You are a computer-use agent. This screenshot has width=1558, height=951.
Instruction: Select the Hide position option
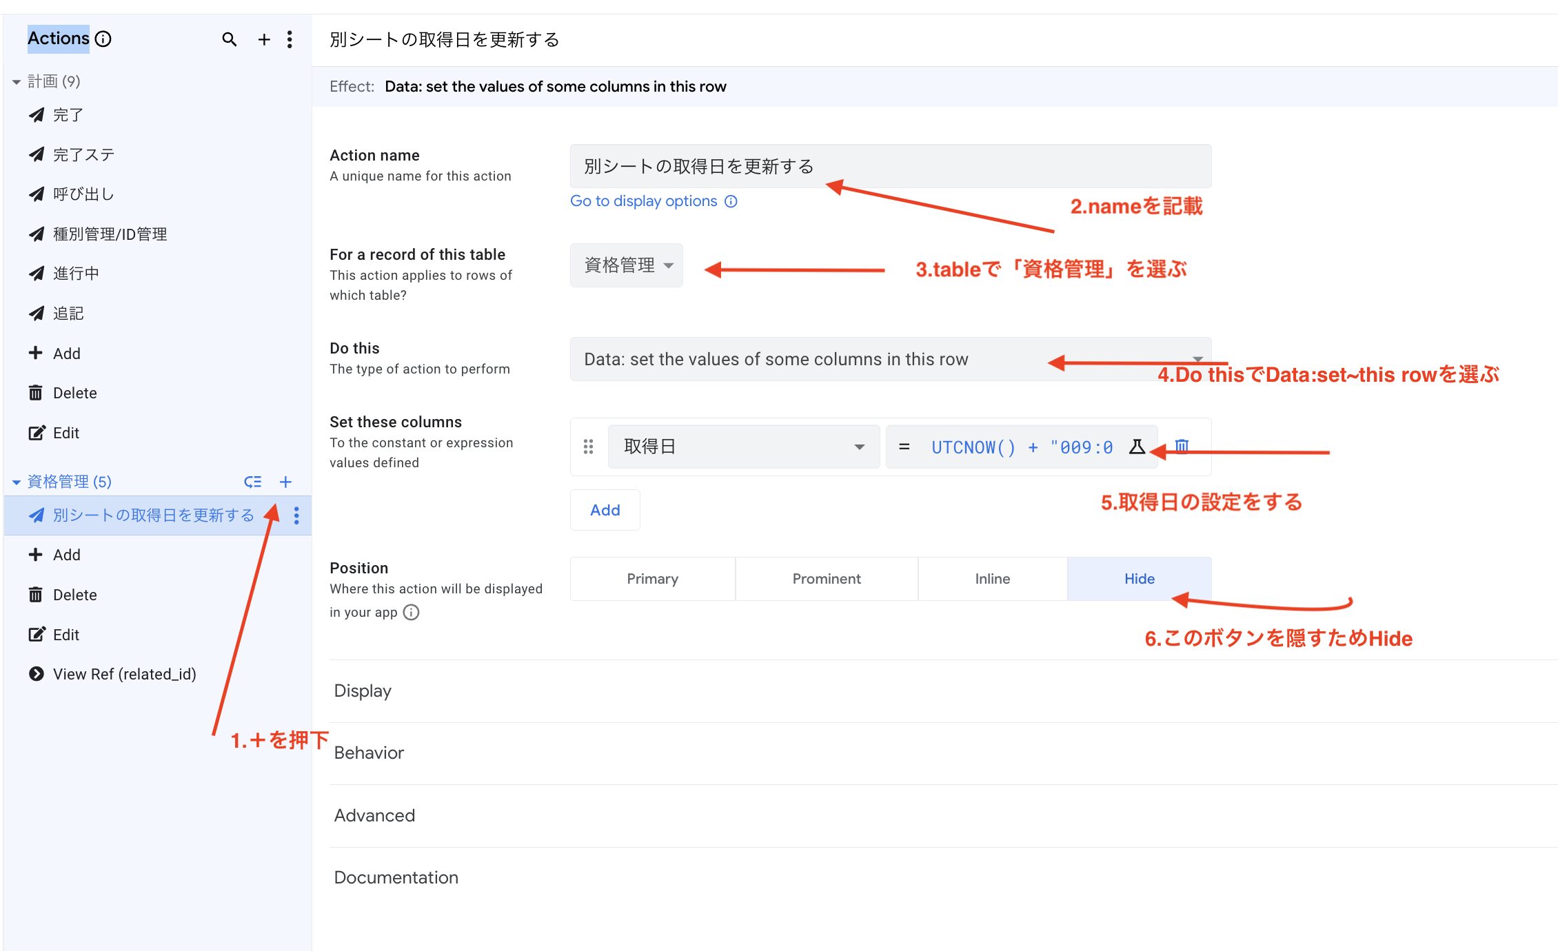pos(1139,579)
